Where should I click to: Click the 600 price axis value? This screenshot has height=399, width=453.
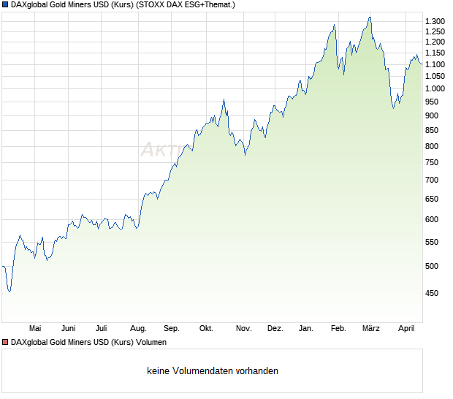coord(432,219)
